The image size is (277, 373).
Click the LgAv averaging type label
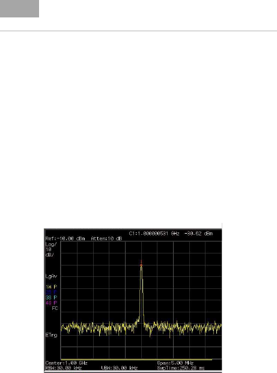52,276
